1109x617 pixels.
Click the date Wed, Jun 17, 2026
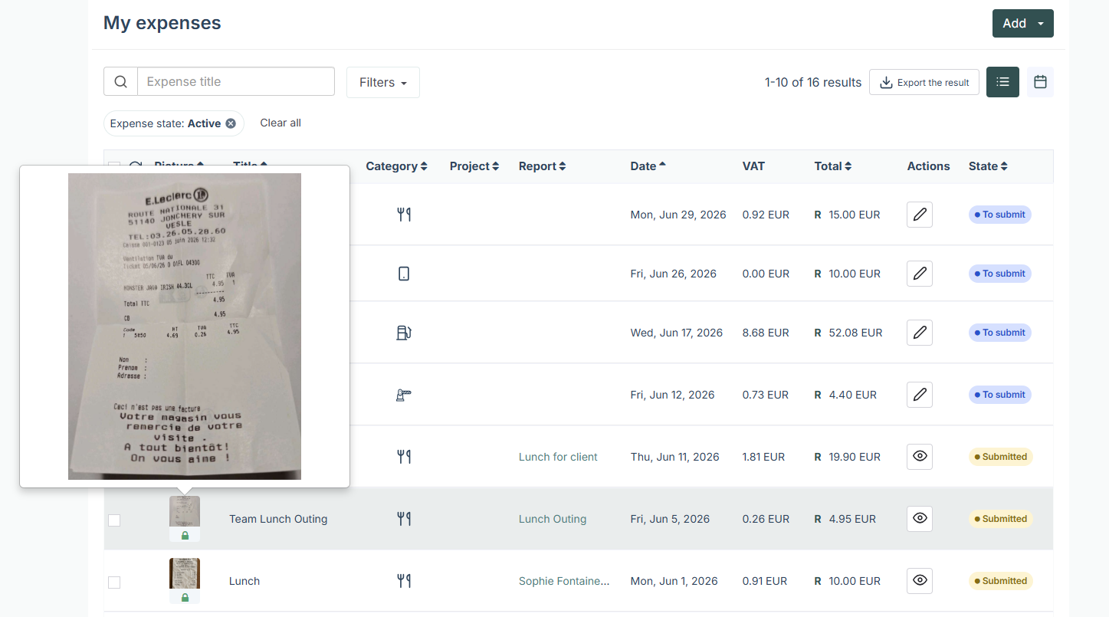[677, 333]
